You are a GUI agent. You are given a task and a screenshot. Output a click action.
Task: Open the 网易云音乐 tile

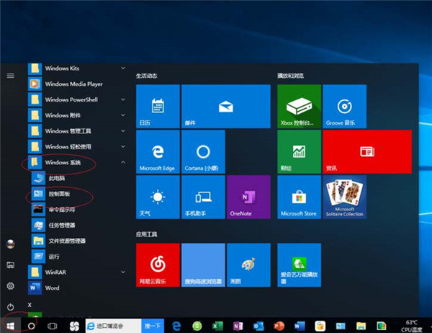pyautogui.click(x=158, y=265)
